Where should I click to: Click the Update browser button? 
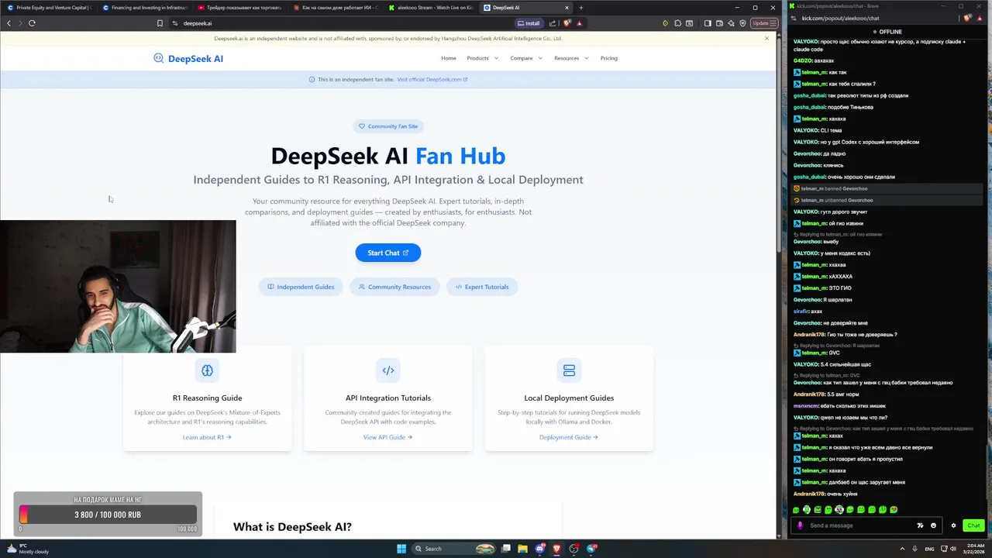(x=763, y=23)
